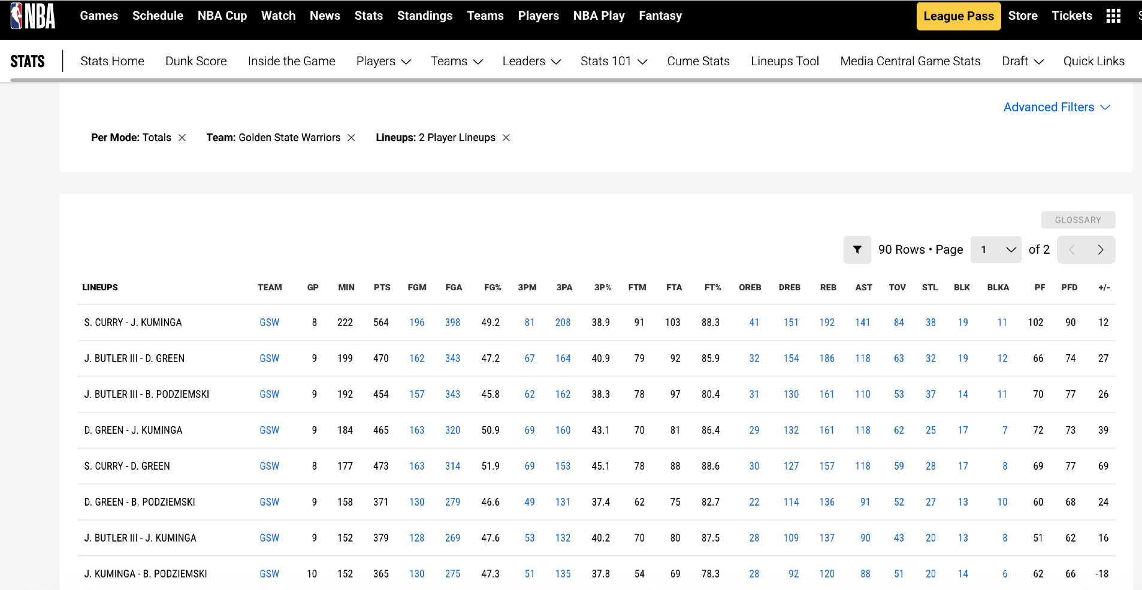This screenshot has height=590, width=1142.
Task: Click the table filter funnel icon
Action: click(x=857, y=250)
